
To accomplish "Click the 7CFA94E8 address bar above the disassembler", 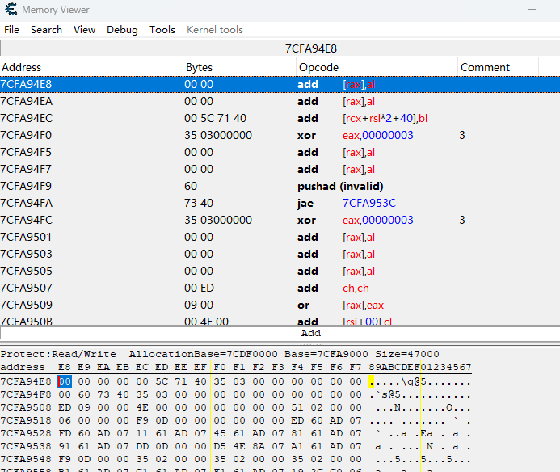I will (x=311, y=48).
